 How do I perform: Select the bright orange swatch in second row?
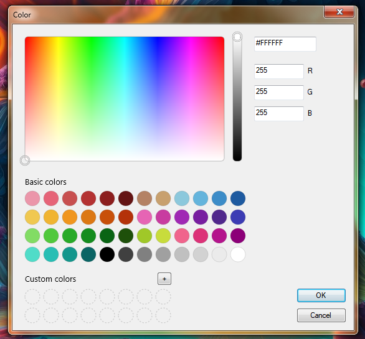pyautogui.click(x=70, y=217)
